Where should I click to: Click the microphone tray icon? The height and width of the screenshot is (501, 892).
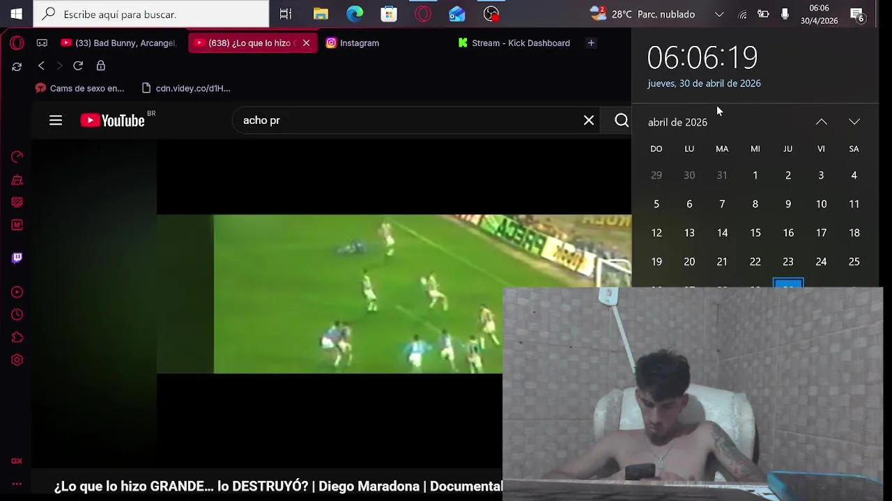[x=785, y=14]
